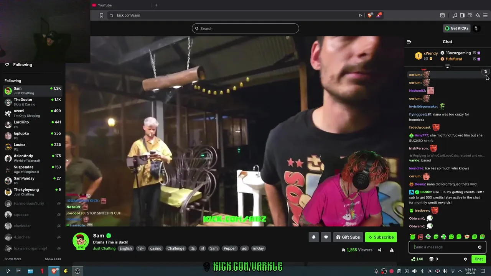491x276 pixels.
Task: Open the Brave Wallet icon
Action: click(470, 15)
